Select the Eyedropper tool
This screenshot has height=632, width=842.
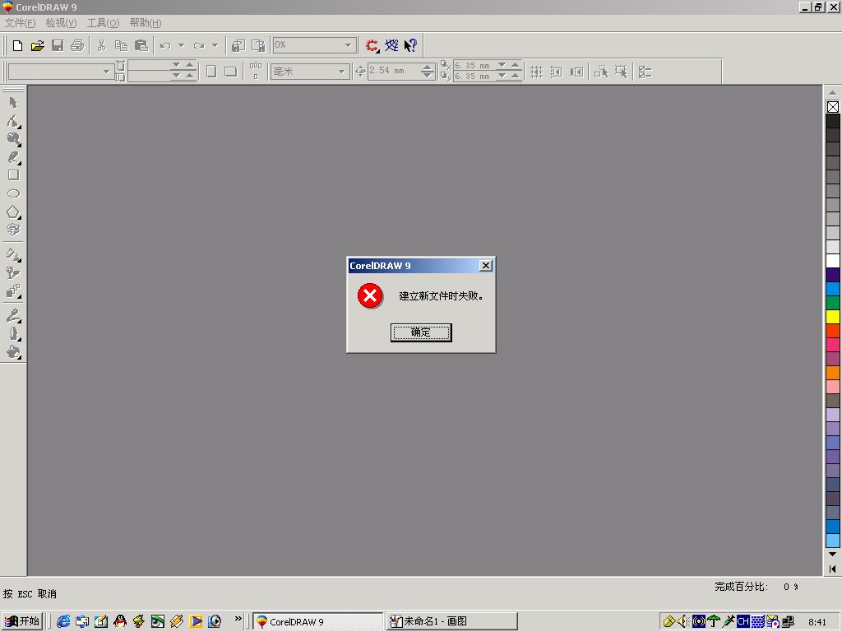click(x=13, y=316)
